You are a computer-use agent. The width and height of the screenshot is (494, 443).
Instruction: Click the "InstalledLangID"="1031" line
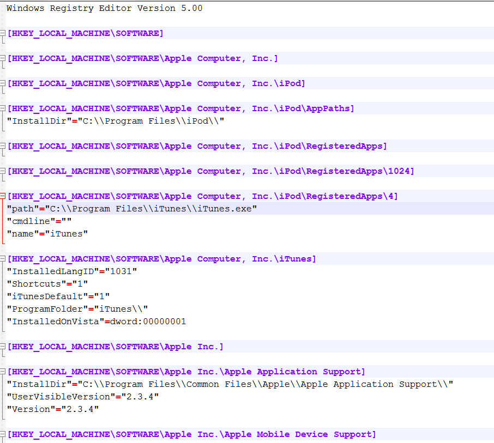pyautogui.click(x=72, y=271)
